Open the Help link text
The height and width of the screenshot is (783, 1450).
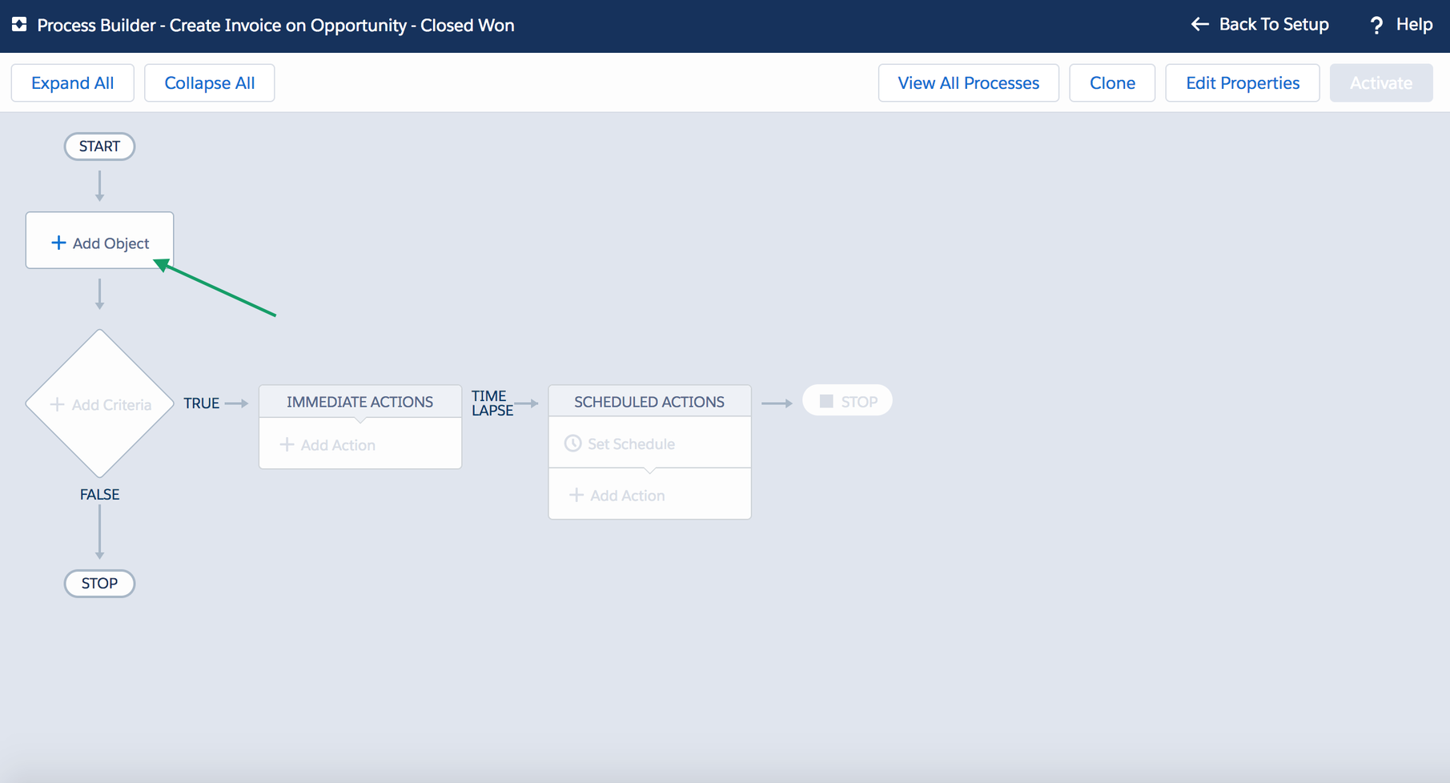tap(1414, 25)
